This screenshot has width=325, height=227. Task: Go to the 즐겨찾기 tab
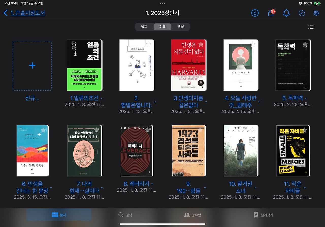pos(264,215)
